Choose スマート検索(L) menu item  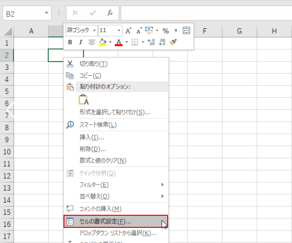click(x=116, y=125)
